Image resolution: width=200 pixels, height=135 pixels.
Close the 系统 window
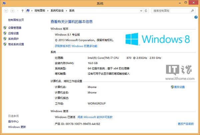tap(193, 3)
